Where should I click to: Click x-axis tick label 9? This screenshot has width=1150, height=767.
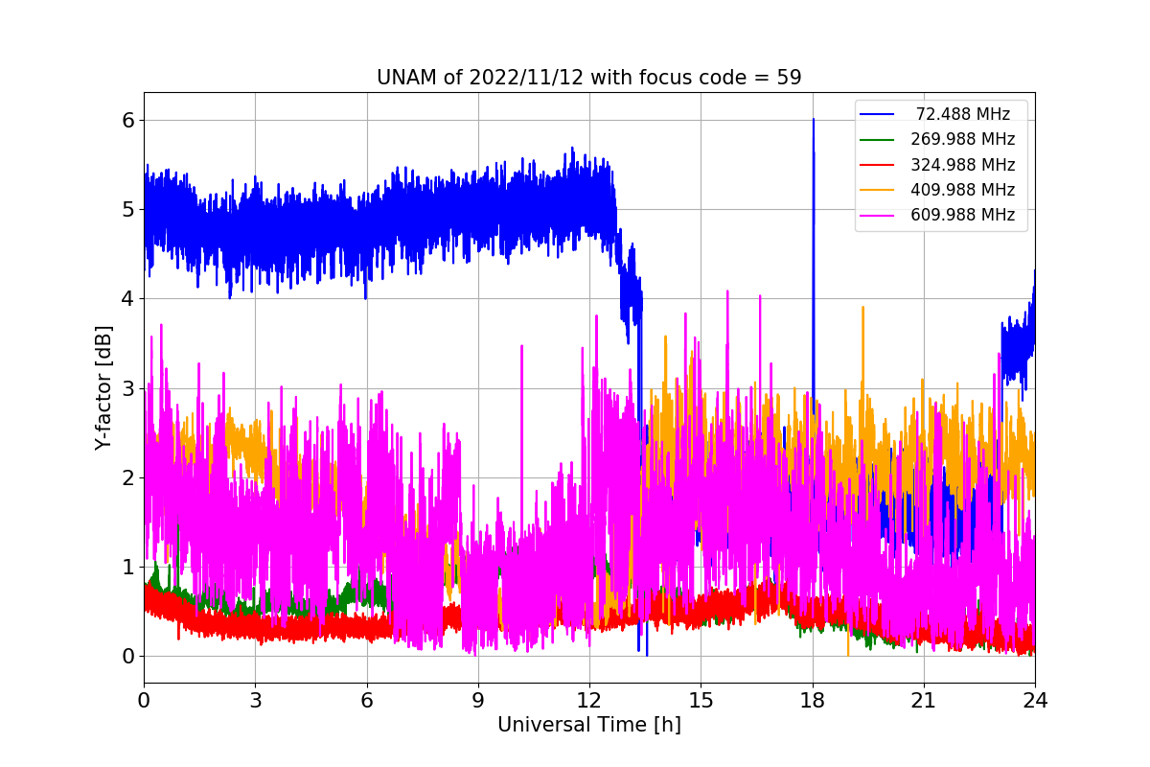(478, 701)
